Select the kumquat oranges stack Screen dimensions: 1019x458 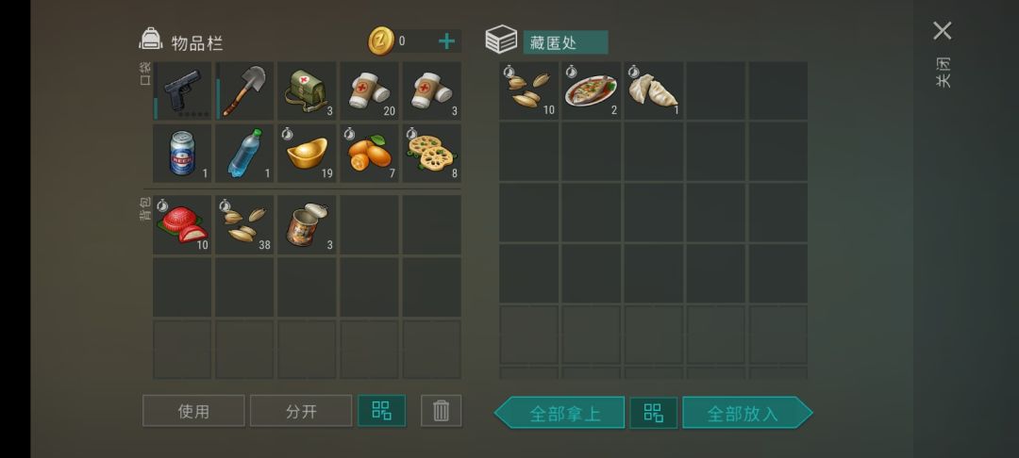tap(370, 154)
